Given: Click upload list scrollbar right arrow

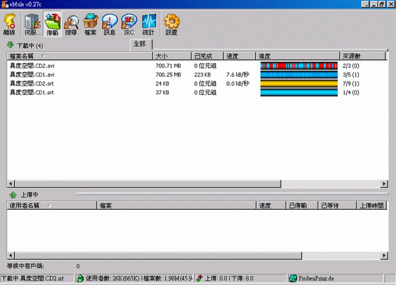Looking at the screenshot, I should click(384, 255).
